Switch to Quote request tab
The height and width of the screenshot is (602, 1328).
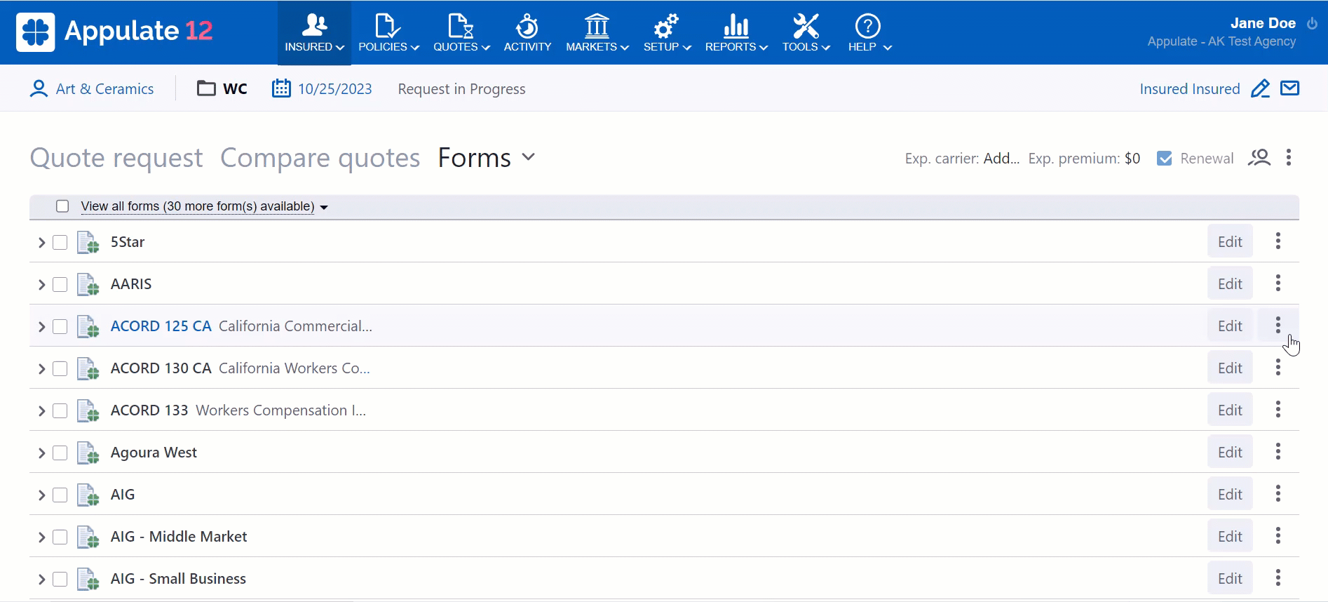116,158
